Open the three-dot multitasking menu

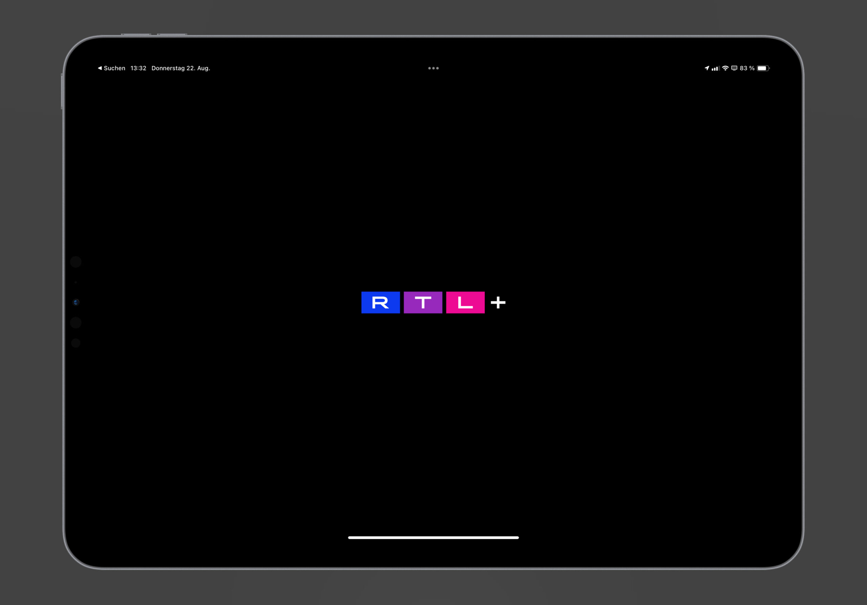[x=433, y=68]
